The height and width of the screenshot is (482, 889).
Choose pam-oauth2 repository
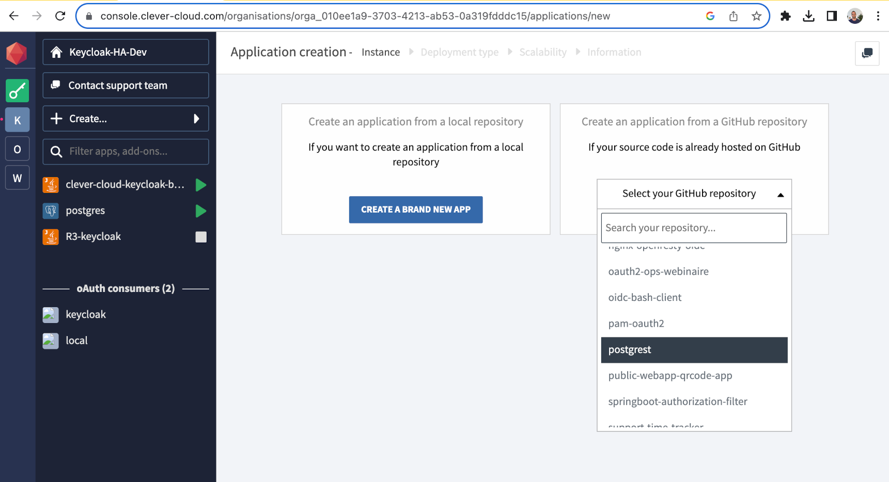coord(694,324)
